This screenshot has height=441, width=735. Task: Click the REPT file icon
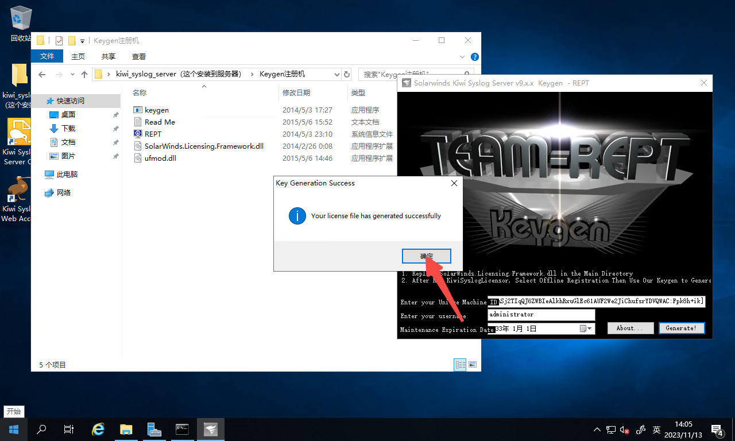coord(138,134)
